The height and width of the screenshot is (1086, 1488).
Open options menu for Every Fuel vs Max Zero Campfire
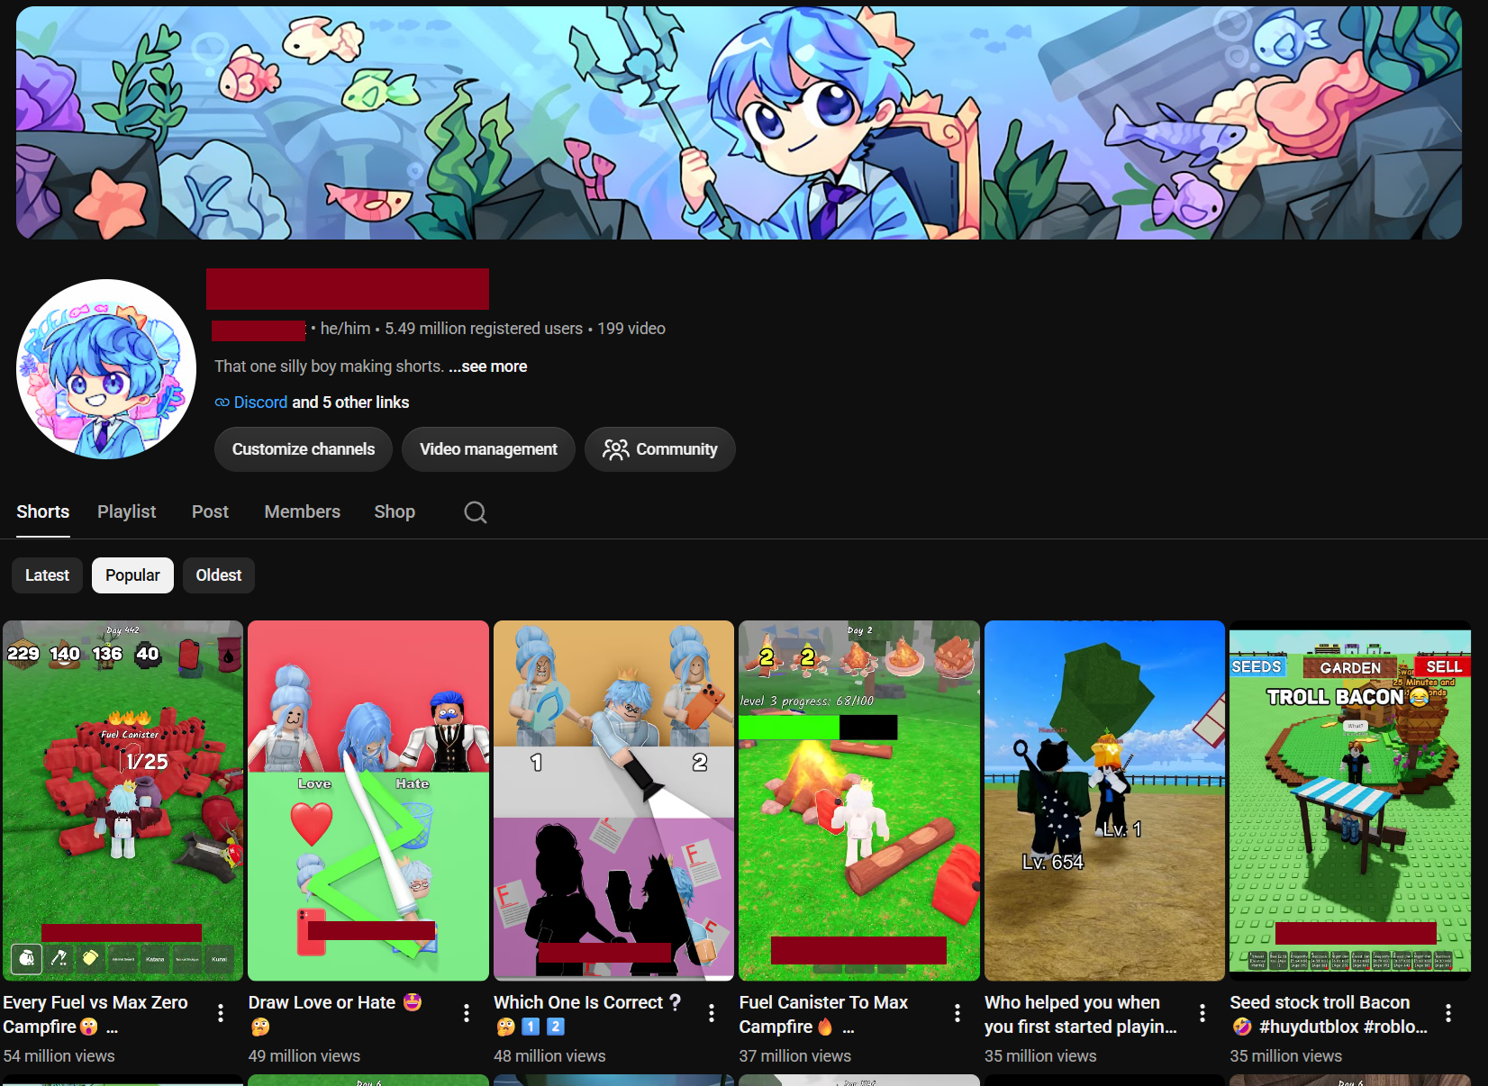221,1013
